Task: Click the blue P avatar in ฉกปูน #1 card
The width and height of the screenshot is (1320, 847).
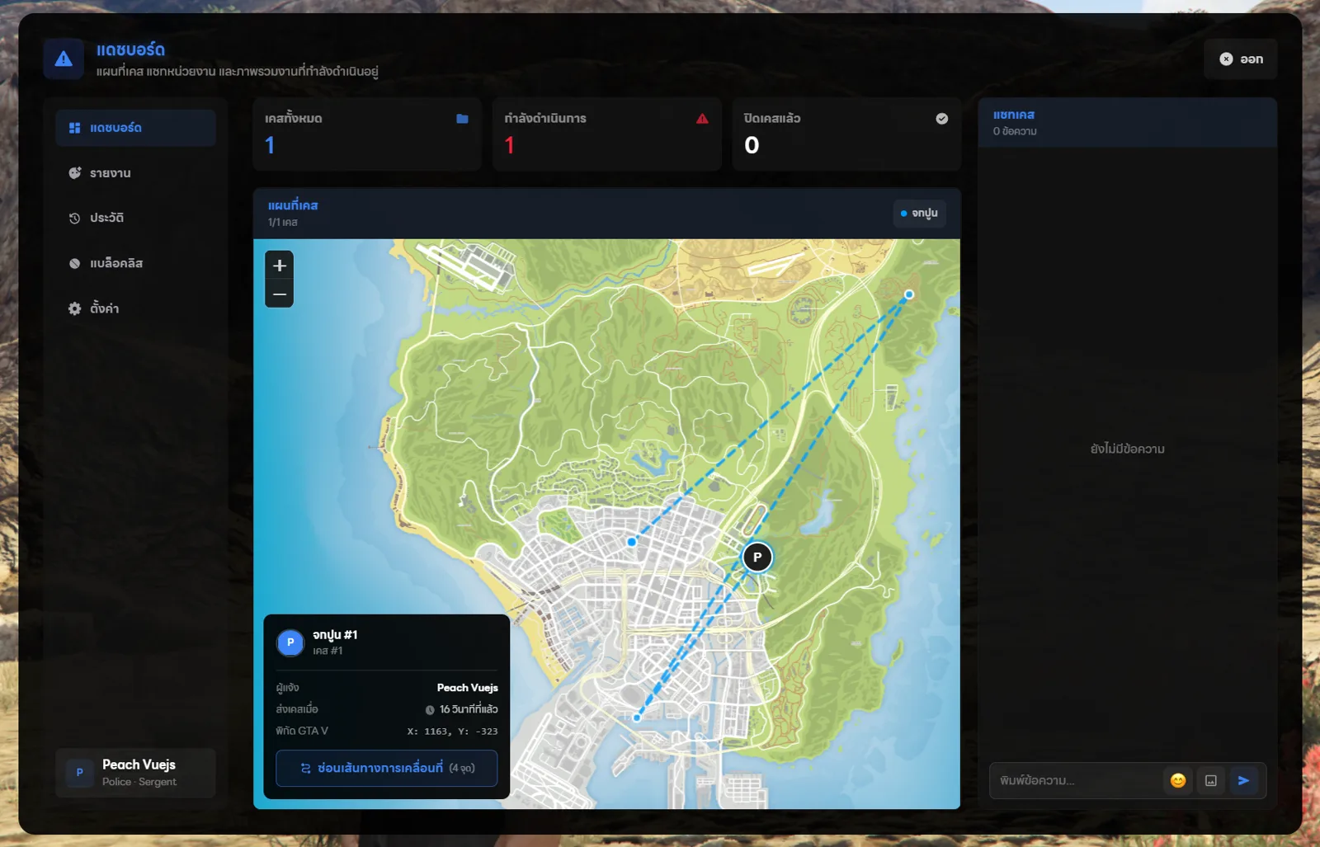Action: click(x=290, y=642)
